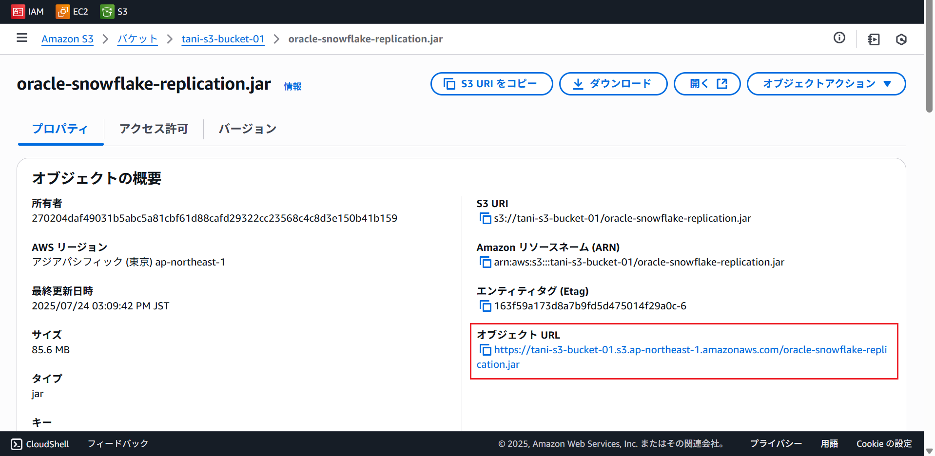Go to Amazon S3 breadcrumb link

67,39
